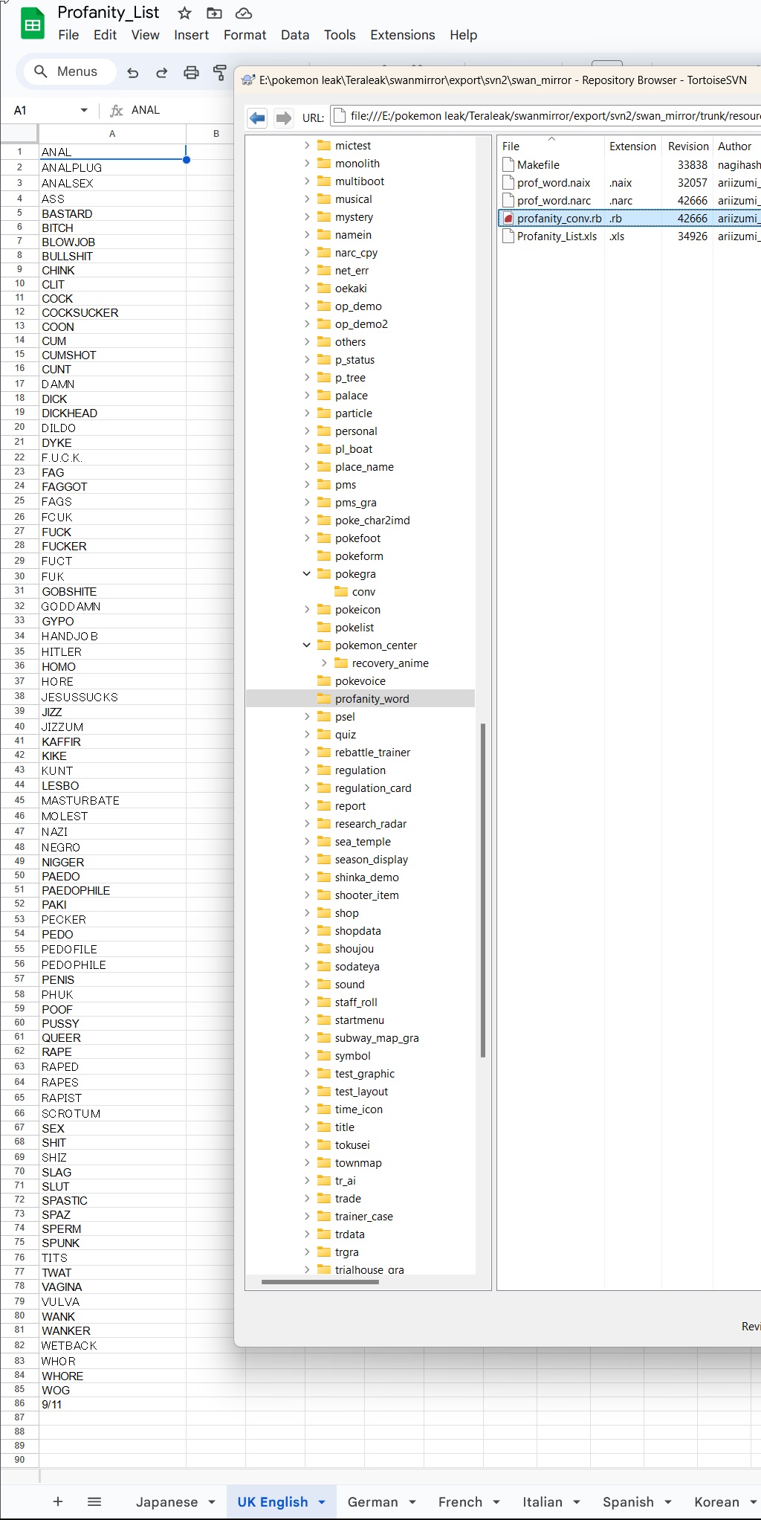Switch to the German sheet tab
Screen dimensions: 761x1520
click(x=372, y=1502)
